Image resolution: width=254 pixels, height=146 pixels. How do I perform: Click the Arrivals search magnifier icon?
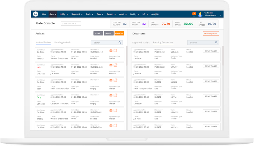pos(120,42)
